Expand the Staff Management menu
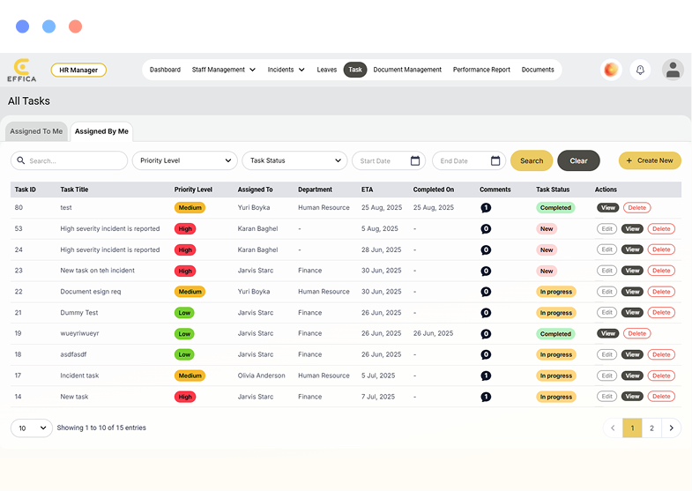The image size is (692, 491). point(224,70)
